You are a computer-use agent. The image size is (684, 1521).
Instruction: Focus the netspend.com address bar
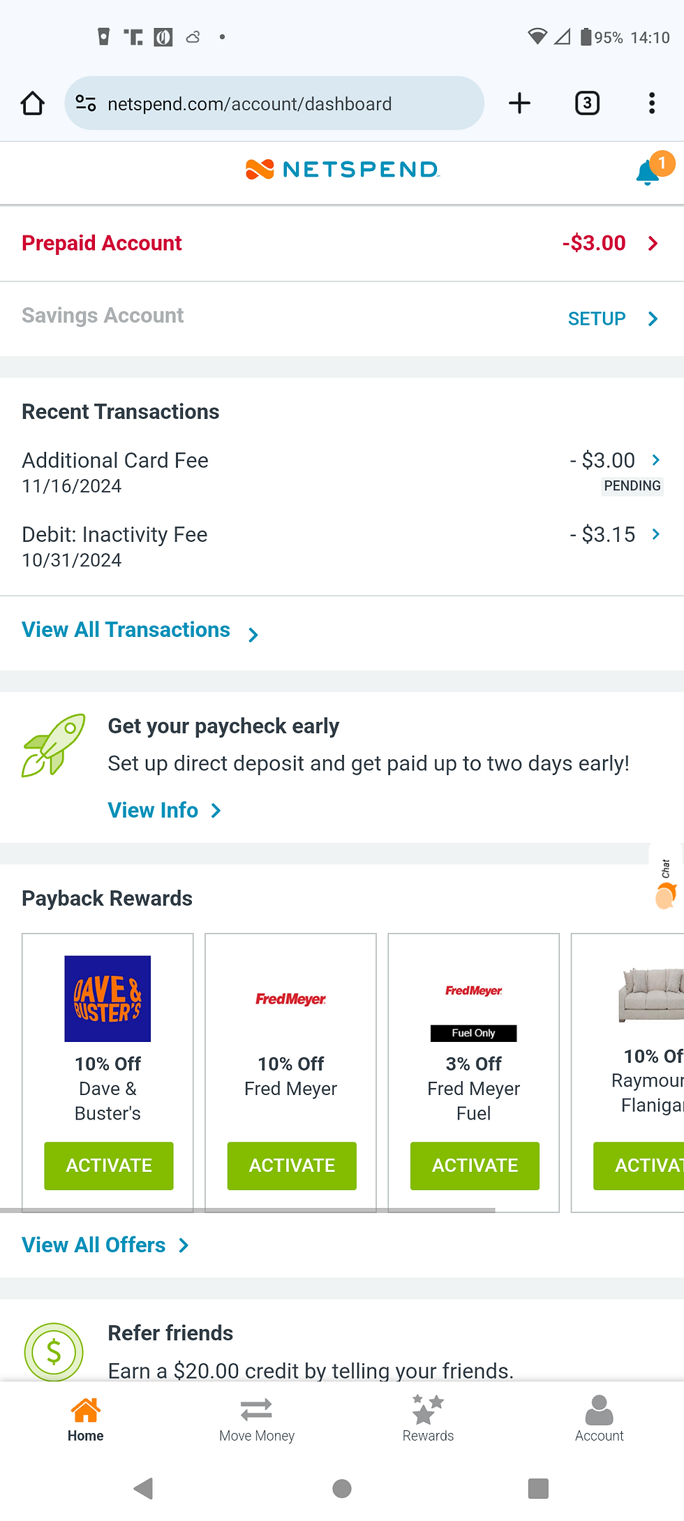point(274,103)
